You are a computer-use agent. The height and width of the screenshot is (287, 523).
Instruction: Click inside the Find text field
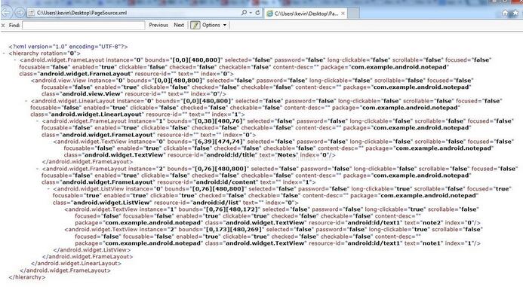coord(83,26)
